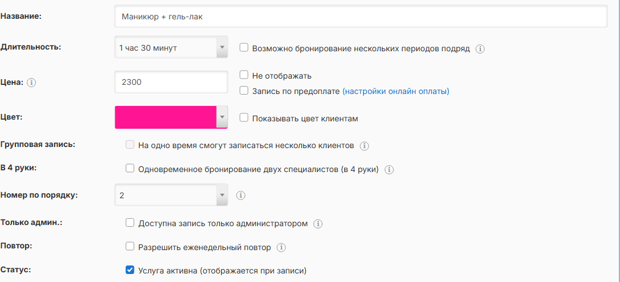
Task: Click the Только админ.: label
Action: pos(32,222)
